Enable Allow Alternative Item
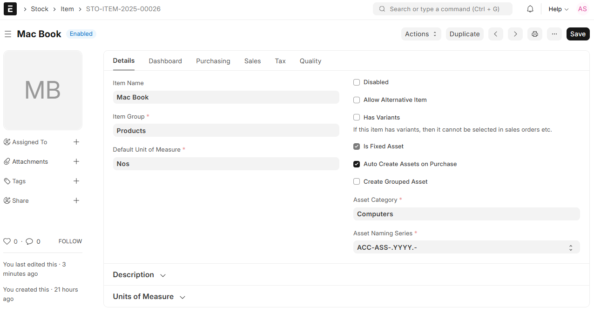Viewport: 594px width, 313px height. 357,100
